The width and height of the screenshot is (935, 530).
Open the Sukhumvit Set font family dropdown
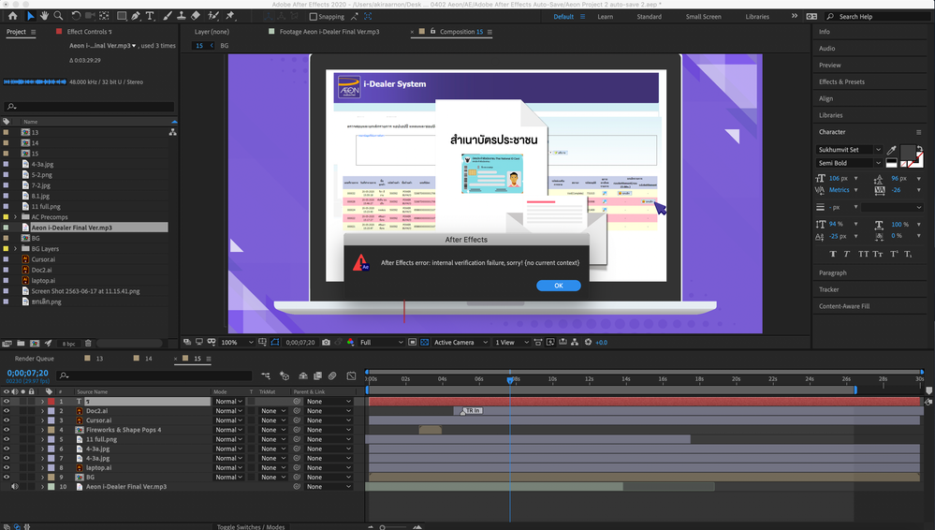coord(849,150)
